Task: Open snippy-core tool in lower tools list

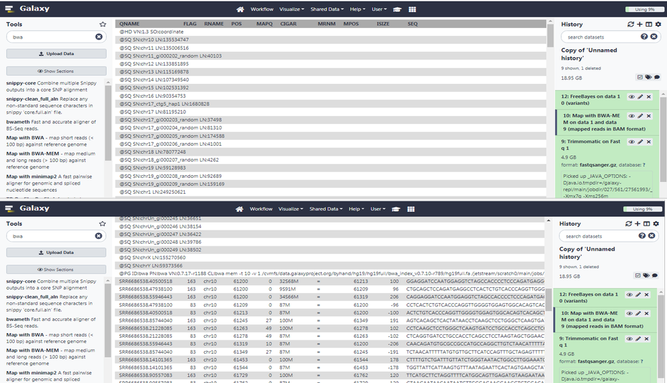Action: [x=21, y=281]
